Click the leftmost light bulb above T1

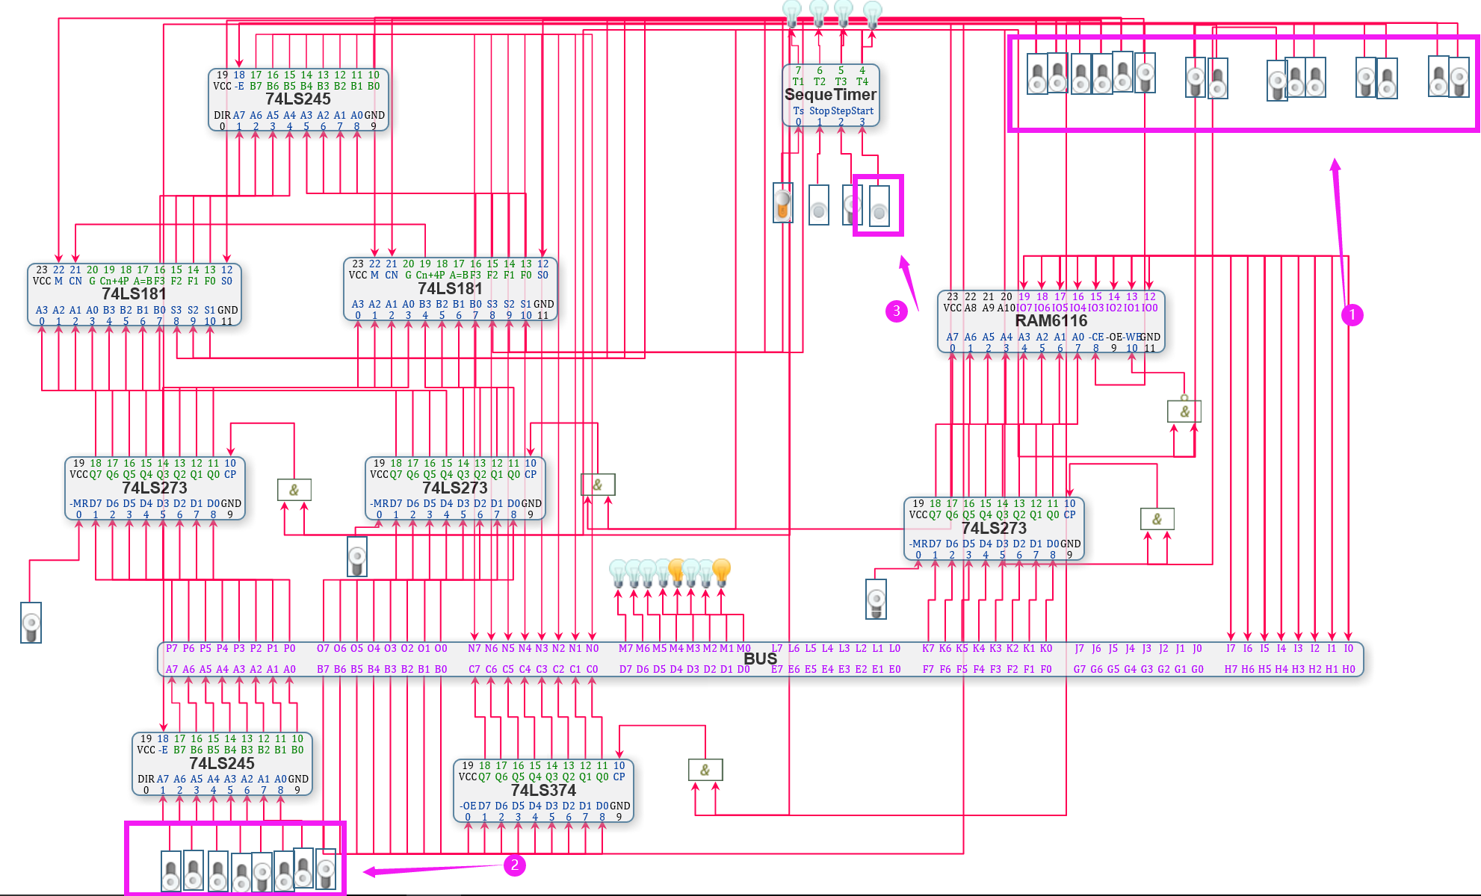(x=791, y=13)
